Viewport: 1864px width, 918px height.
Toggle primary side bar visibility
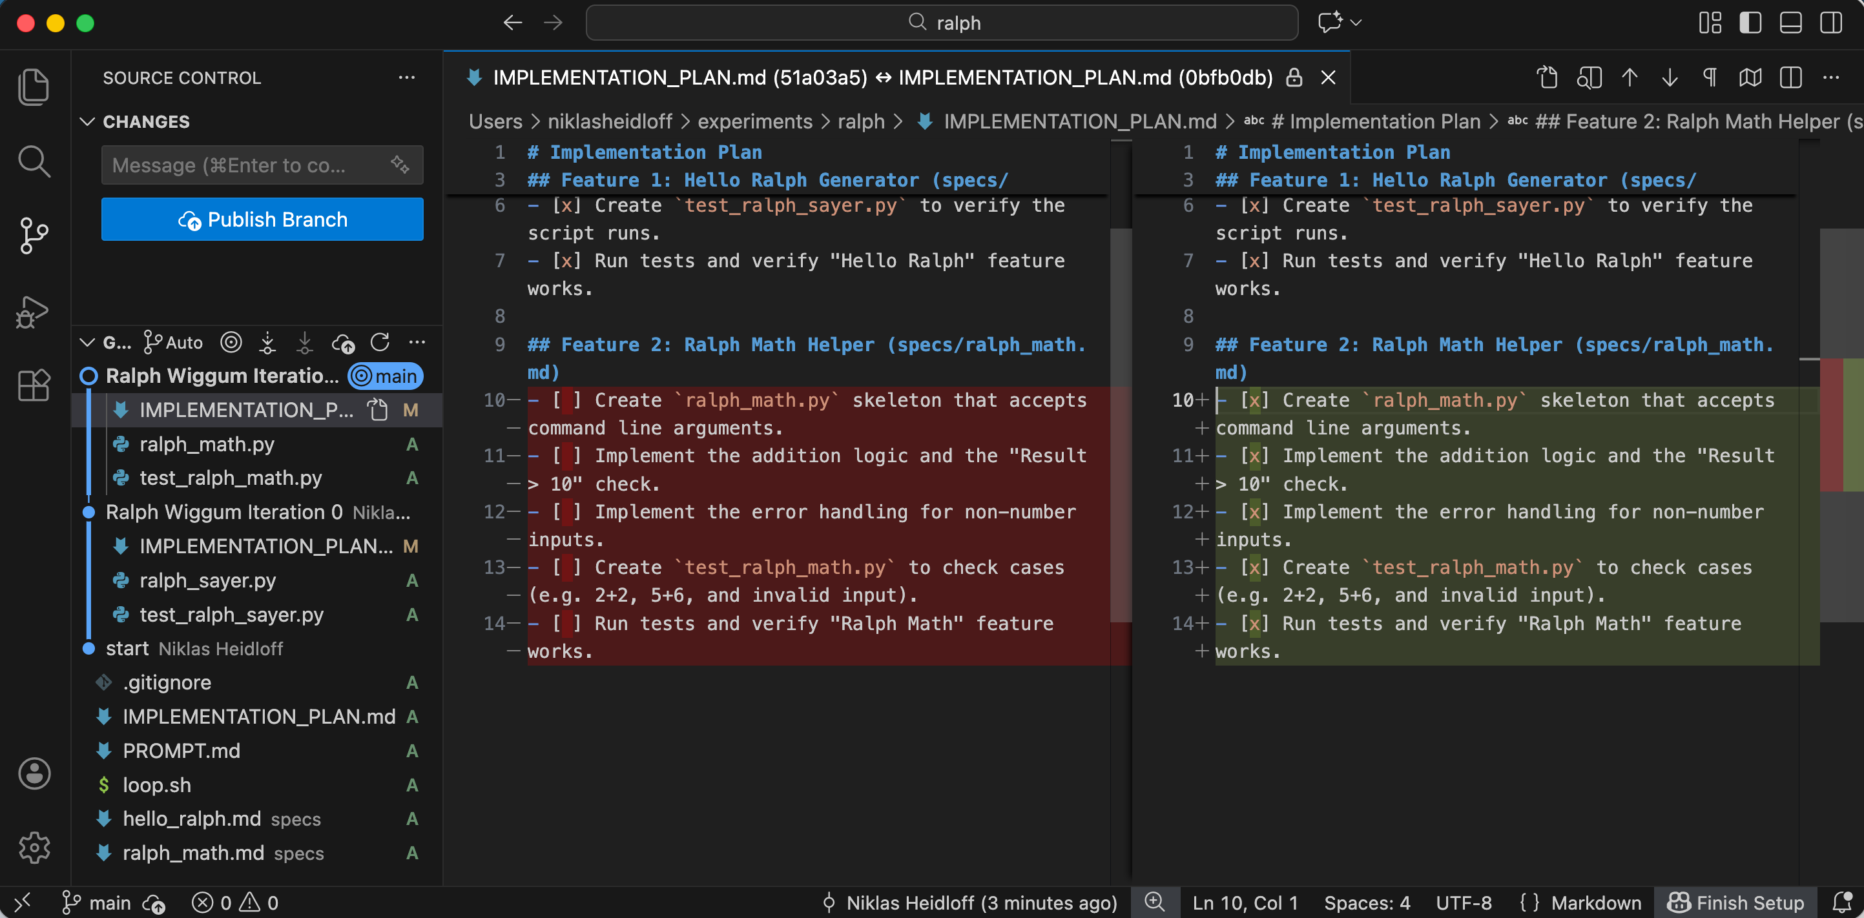pyautogui.click(x=1750, y=23)
